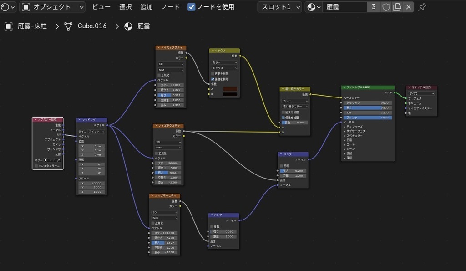The image size is (466, 271).
Task: Open the ミックス blend mode dropdown
Action: click(224, 68)
